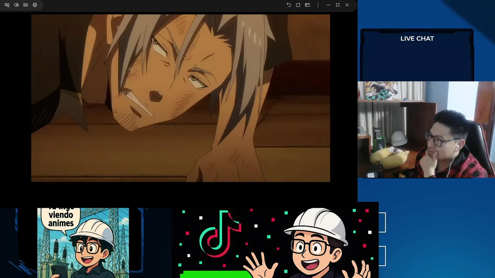Click the webcam feed of the streamer

point(426,129)
